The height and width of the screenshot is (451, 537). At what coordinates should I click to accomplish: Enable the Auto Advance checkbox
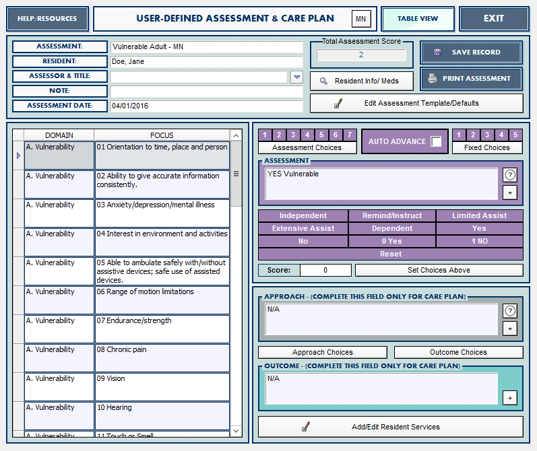(436, 141)
